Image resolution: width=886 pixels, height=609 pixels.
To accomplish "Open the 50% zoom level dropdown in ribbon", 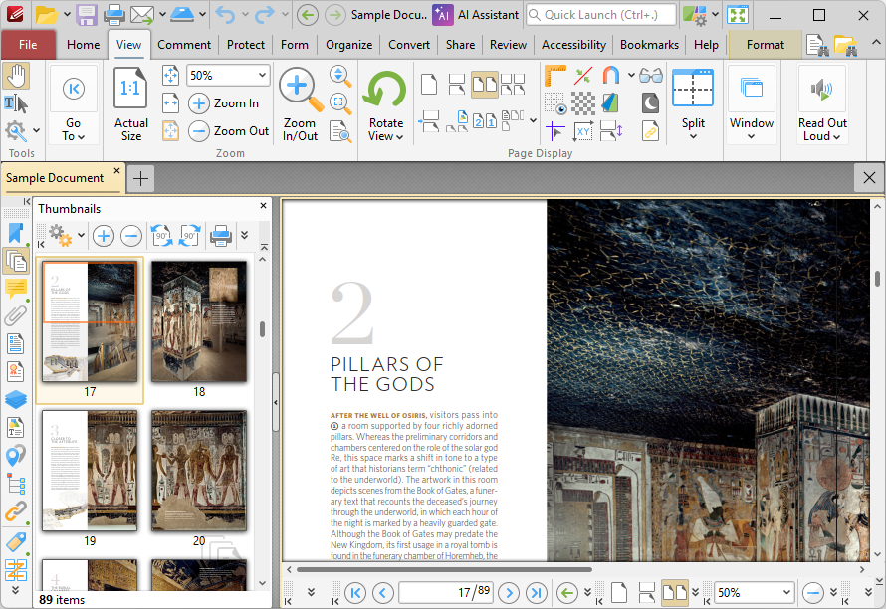I will [x=228, y=76].
